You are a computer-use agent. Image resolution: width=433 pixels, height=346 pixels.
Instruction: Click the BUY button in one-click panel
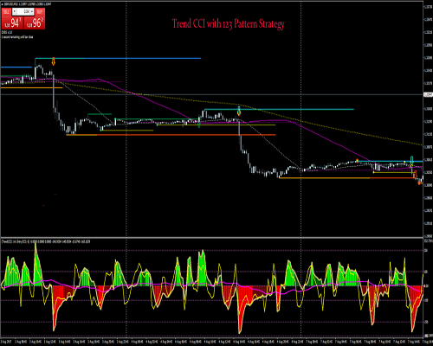[40, 12]
